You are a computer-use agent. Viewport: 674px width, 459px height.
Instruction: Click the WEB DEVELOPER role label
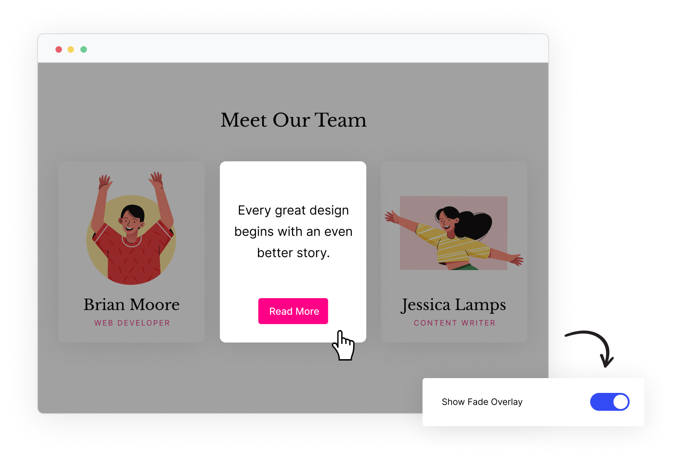coord(132,323)
